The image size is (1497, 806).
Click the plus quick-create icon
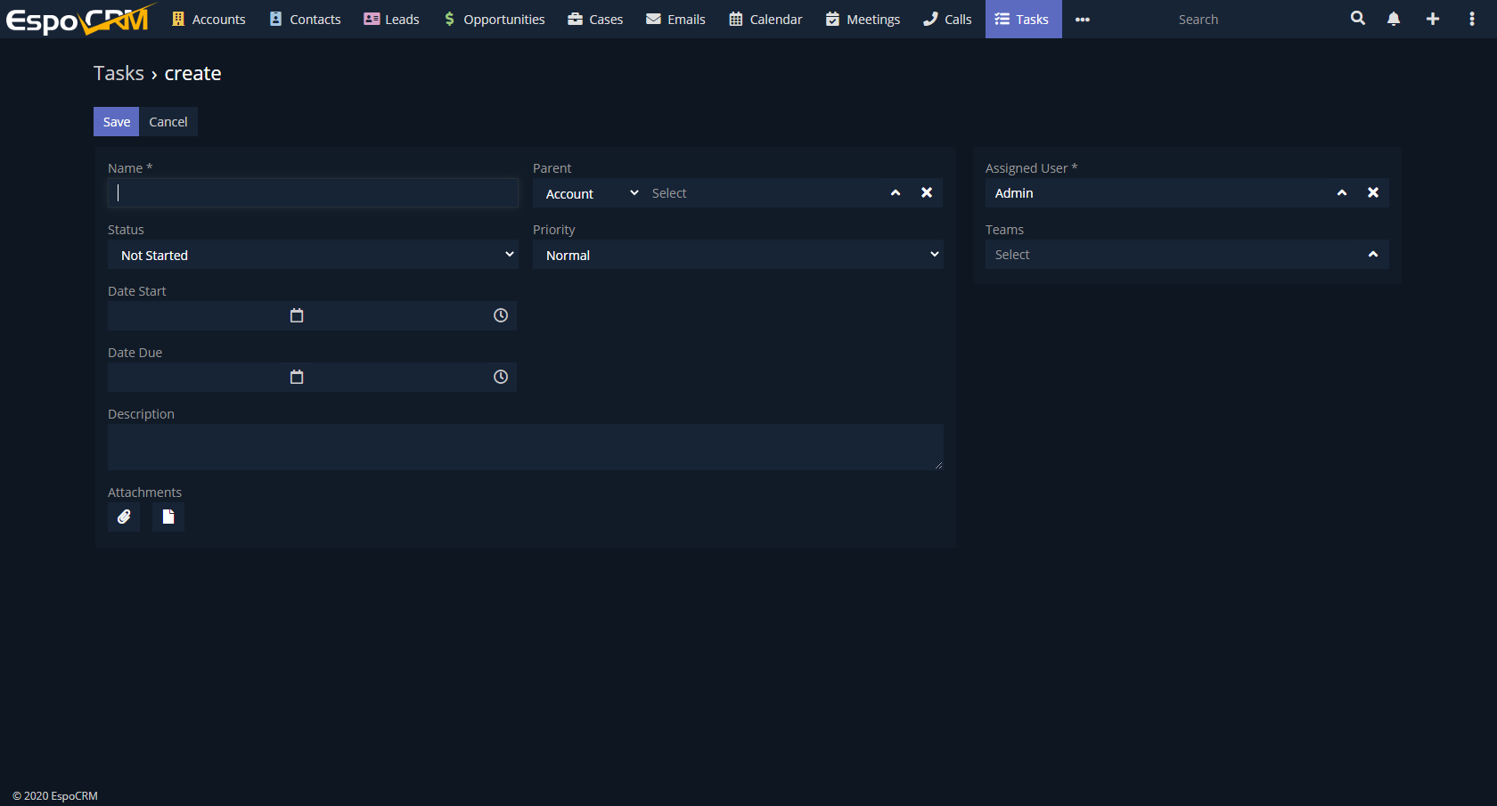[1433, 19]
